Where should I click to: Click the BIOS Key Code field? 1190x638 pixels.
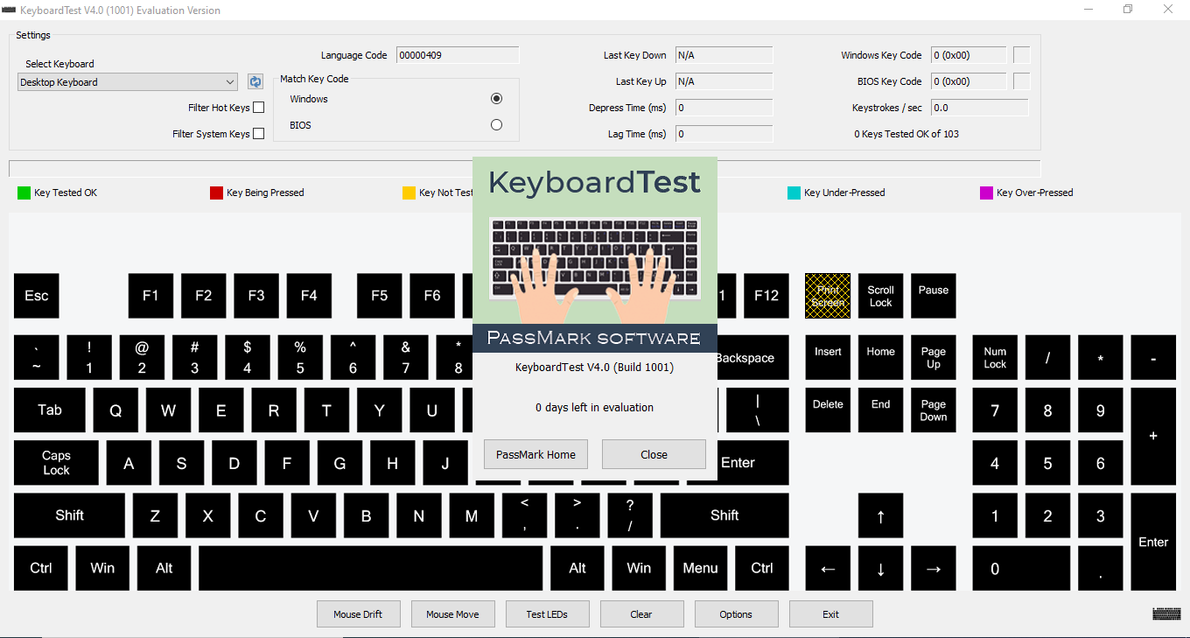[969, 81]
